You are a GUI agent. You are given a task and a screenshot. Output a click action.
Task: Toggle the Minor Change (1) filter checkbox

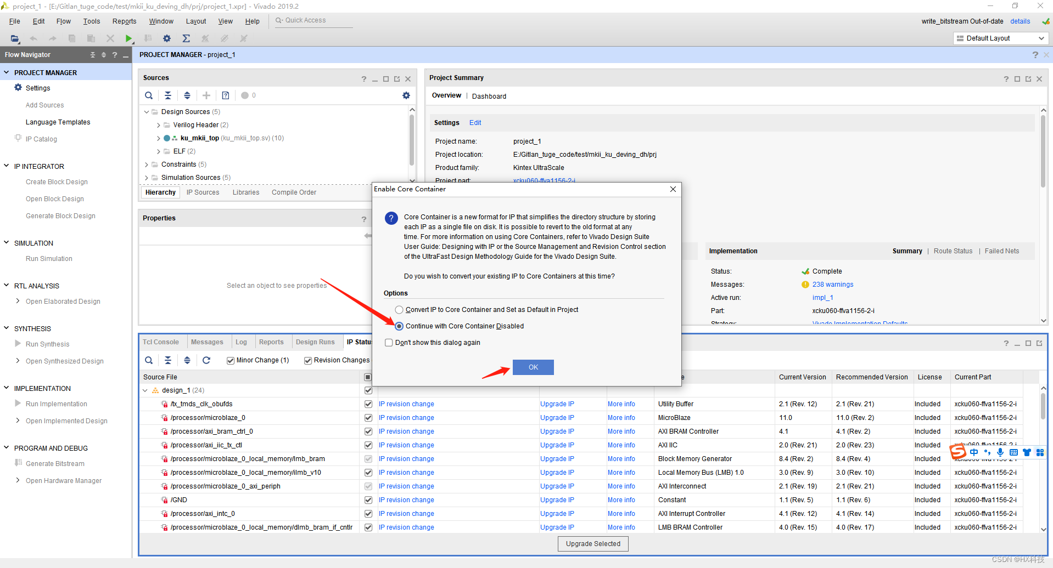click(x=231, y=360)
